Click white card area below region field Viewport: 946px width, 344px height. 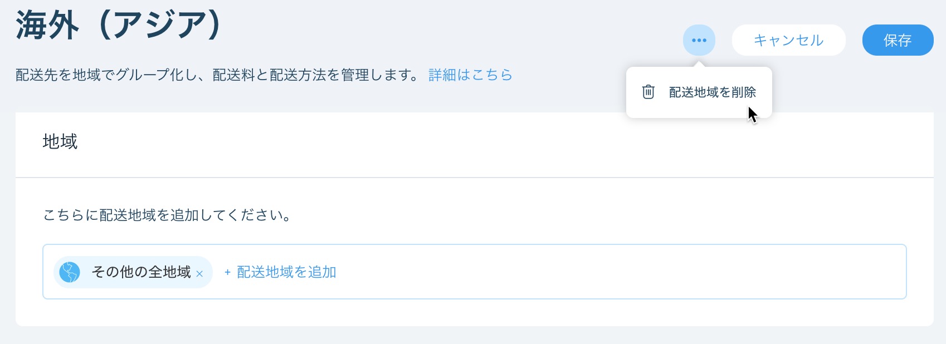pos(475,312)
